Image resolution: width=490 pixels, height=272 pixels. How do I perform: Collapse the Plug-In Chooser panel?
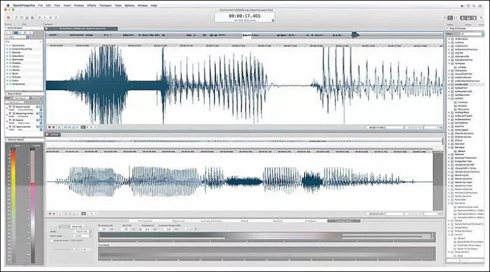[x=448, y=28]
